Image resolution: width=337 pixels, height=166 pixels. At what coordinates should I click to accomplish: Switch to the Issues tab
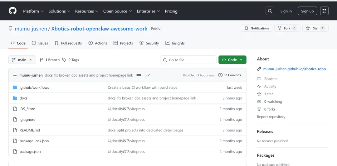pyautogui.click(x=40, y=43)
